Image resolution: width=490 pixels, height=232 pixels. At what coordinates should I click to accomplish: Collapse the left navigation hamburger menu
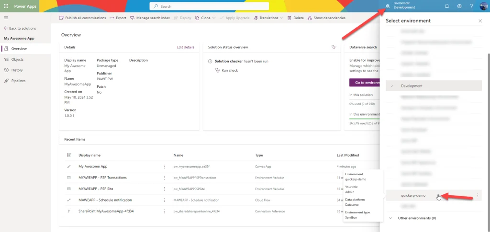click(x=6, y=18)
